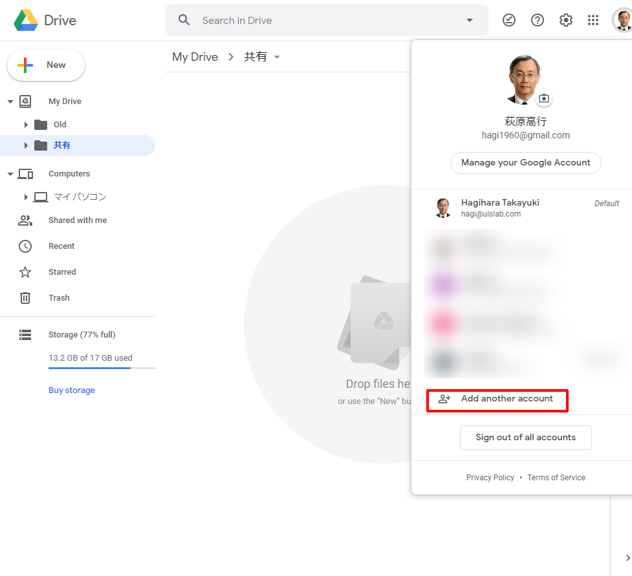The width and height of the screenshot is (632, 576).
Task: Click the Storage stack icon
Action: [x=25, y=335]
